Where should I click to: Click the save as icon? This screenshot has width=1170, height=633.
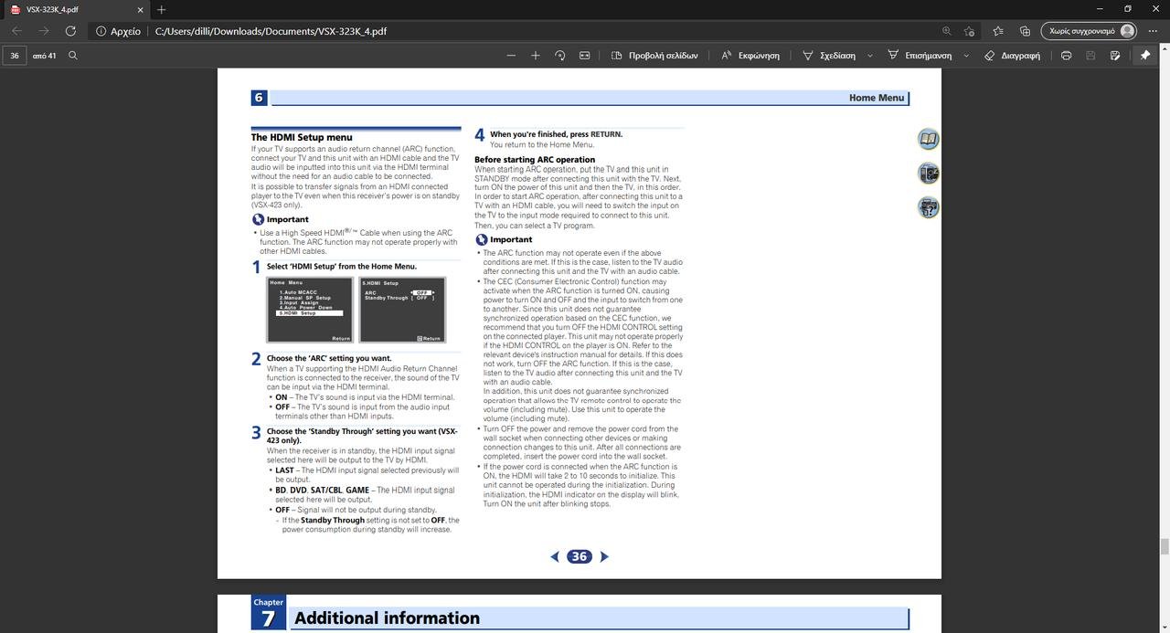(x=1115, y=56)
